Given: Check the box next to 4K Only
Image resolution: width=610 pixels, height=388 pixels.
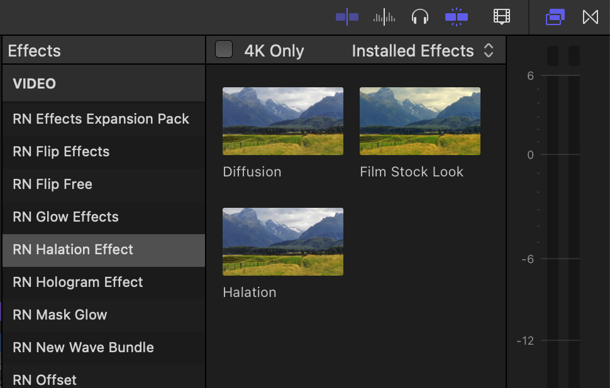Looking at the screenshot, I should (x=224, y=50).
